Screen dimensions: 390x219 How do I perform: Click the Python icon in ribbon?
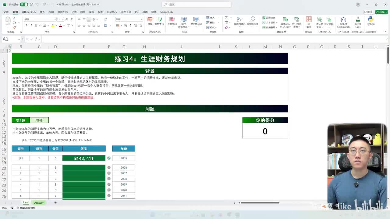tap(370, 19)
